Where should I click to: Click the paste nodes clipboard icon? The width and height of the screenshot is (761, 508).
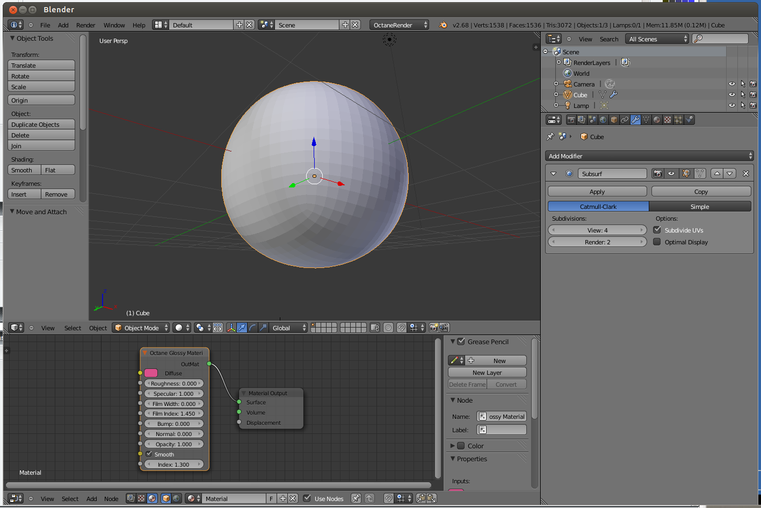(x=431, y=498)
